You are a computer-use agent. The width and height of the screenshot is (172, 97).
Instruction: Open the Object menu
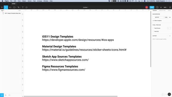tap(24, 1)
